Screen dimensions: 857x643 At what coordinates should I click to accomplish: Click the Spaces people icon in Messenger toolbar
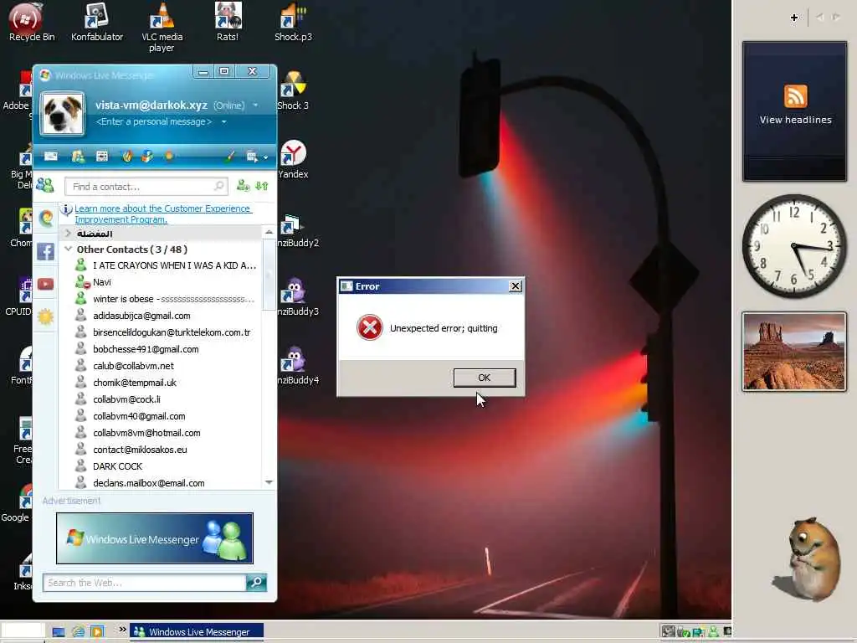click(78, 157)
